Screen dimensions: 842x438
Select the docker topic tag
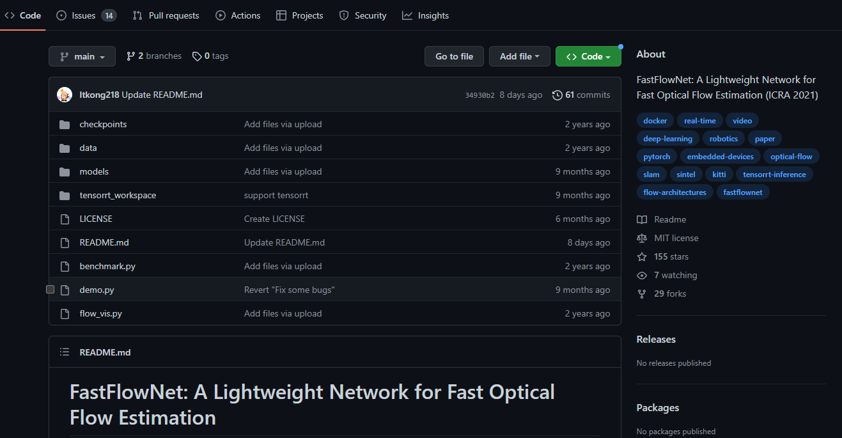click(x=655, y=120)
